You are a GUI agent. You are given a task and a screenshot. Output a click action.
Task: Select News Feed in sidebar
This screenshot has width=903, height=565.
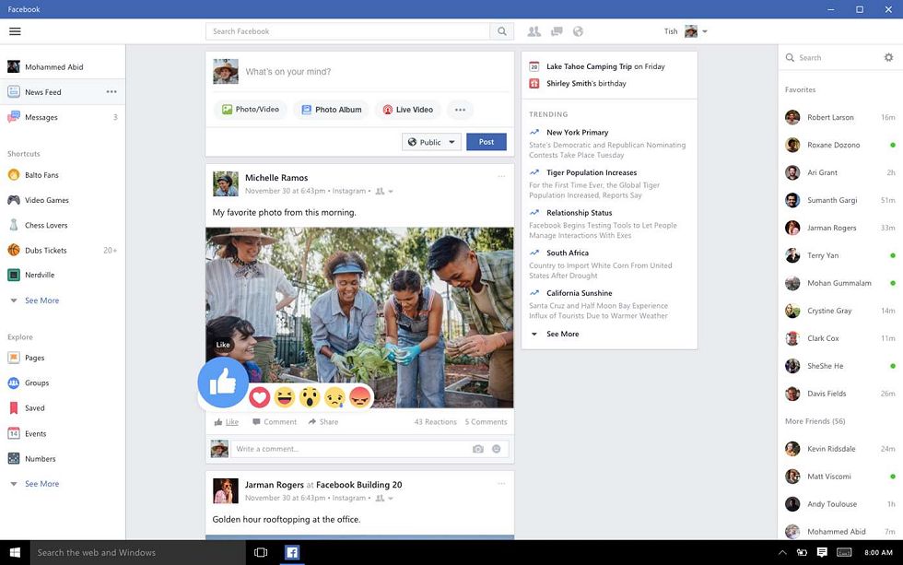pyautogui.click(x=63, y=91)
